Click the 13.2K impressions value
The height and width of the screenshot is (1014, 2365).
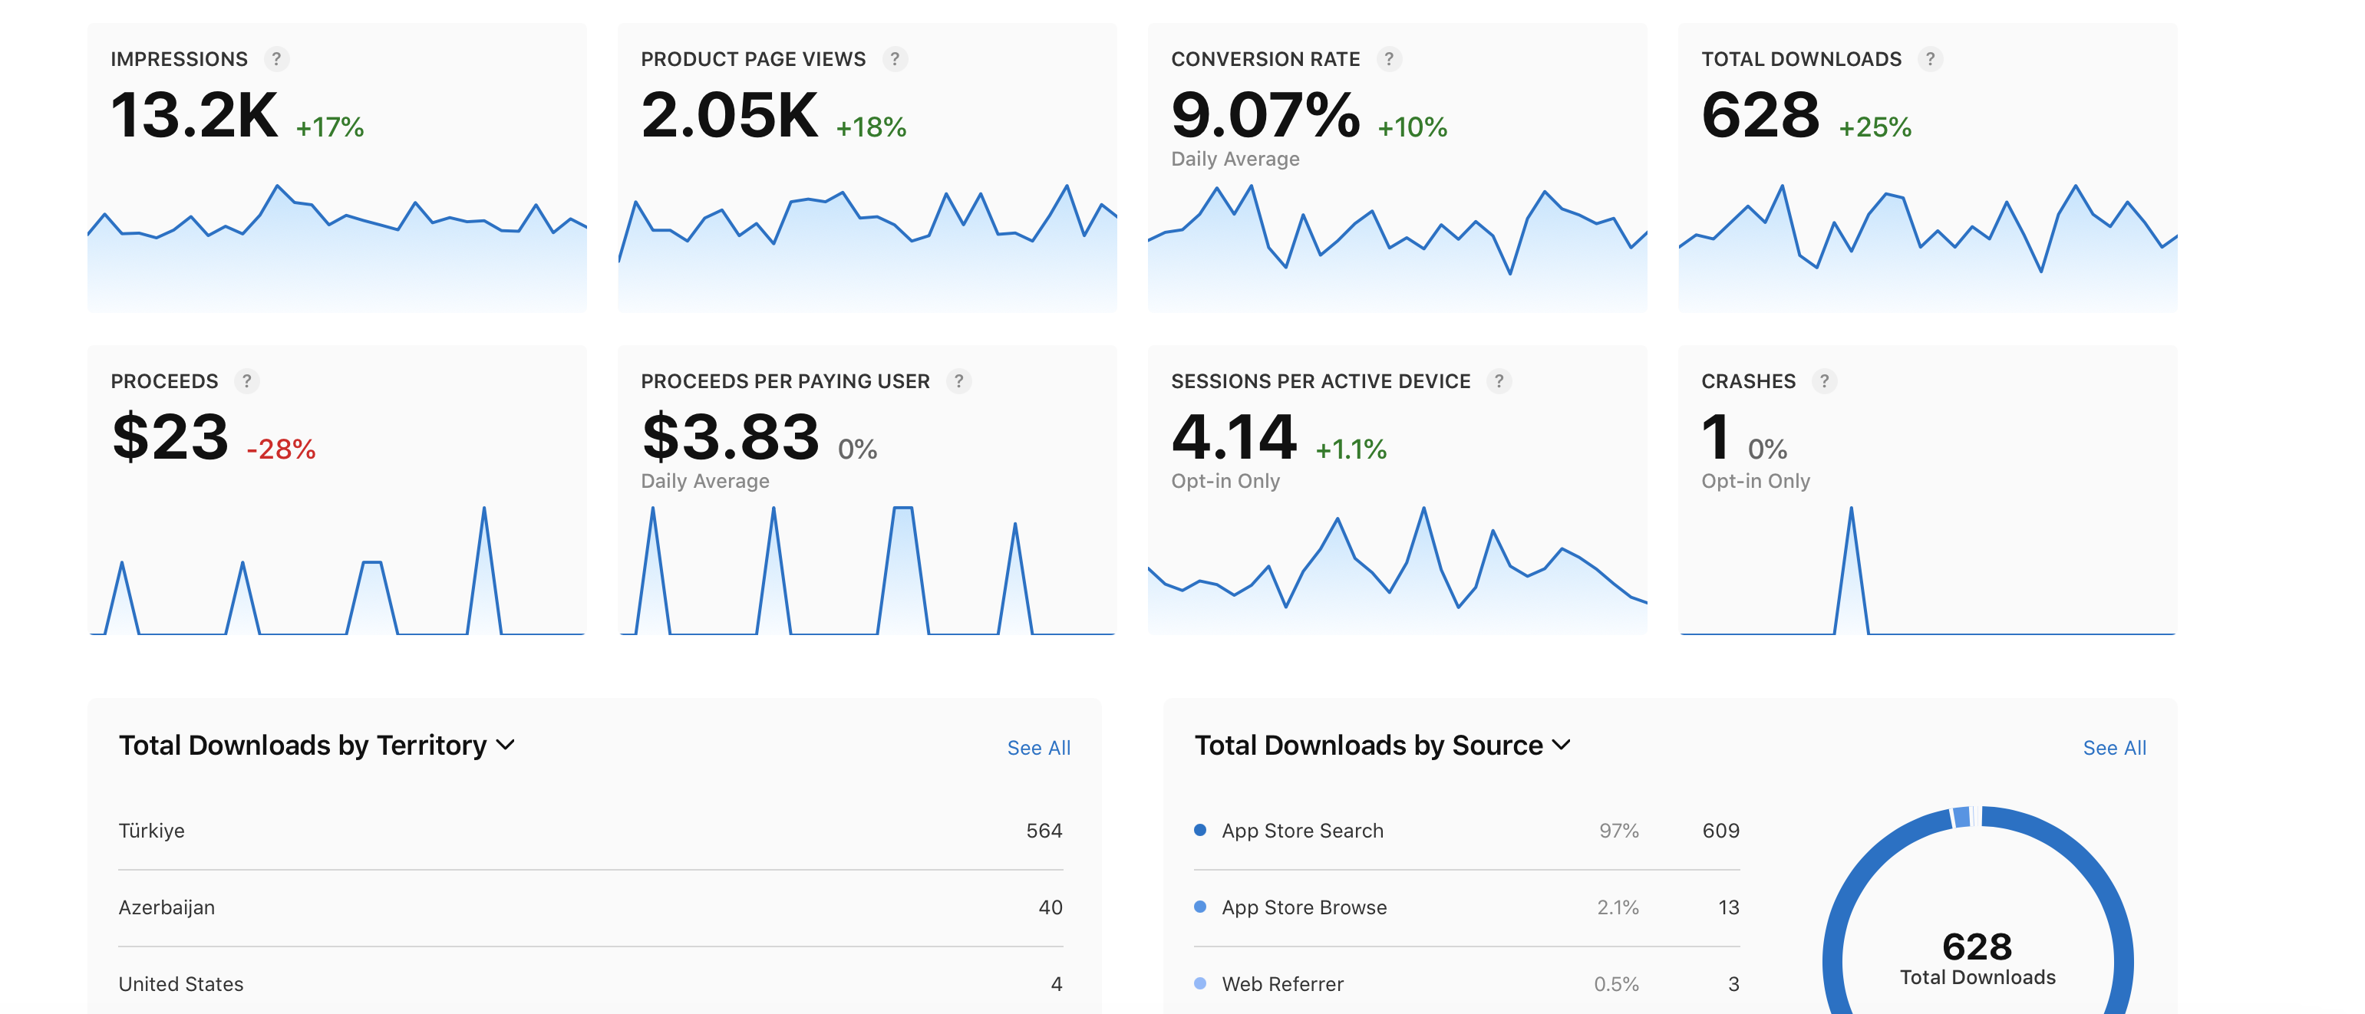tap(193, 116)
